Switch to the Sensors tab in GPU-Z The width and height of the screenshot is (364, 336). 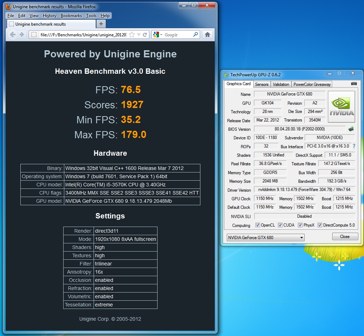tap(261, 84)
